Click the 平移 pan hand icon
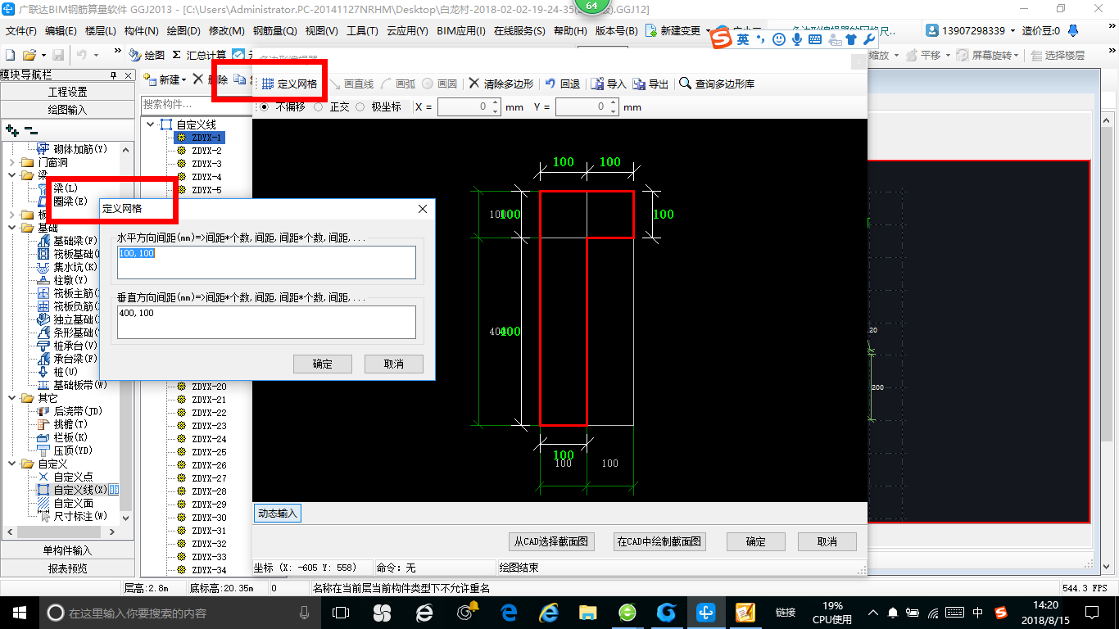This screenshot has width=1119, height=629. point(911,55)
